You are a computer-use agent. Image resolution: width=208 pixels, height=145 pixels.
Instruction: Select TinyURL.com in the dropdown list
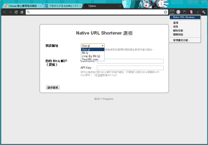[93, 59]
